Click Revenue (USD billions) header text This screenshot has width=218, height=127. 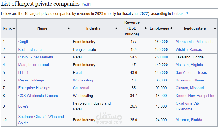pyautogui.click(x=132, y=28)
